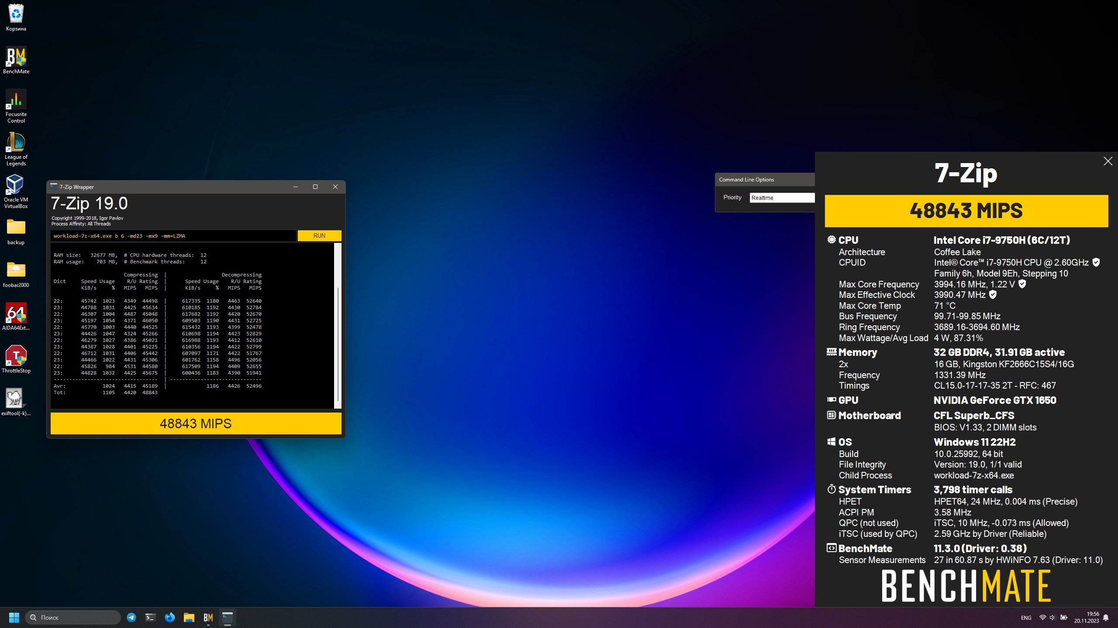
Task: Open the notification bell icon
Action: pos(1106,618)
